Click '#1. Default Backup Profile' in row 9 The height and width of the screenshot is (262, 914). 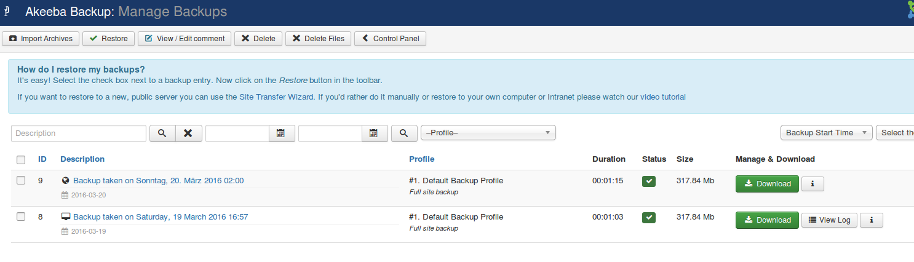pyautogui.click(x=456, y=181)
